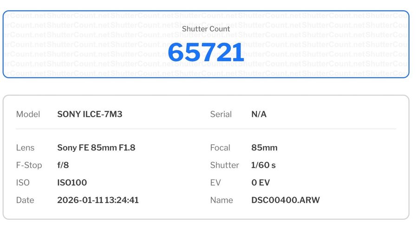Click the large 65721 shutter count number
The height and width of the screenshot is (230, 418).
[206, 52]
